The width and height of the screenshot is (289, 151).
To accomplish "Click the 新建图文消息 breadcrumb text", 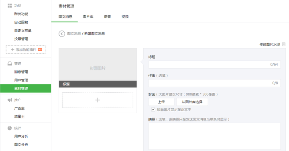I will point(95,34).
